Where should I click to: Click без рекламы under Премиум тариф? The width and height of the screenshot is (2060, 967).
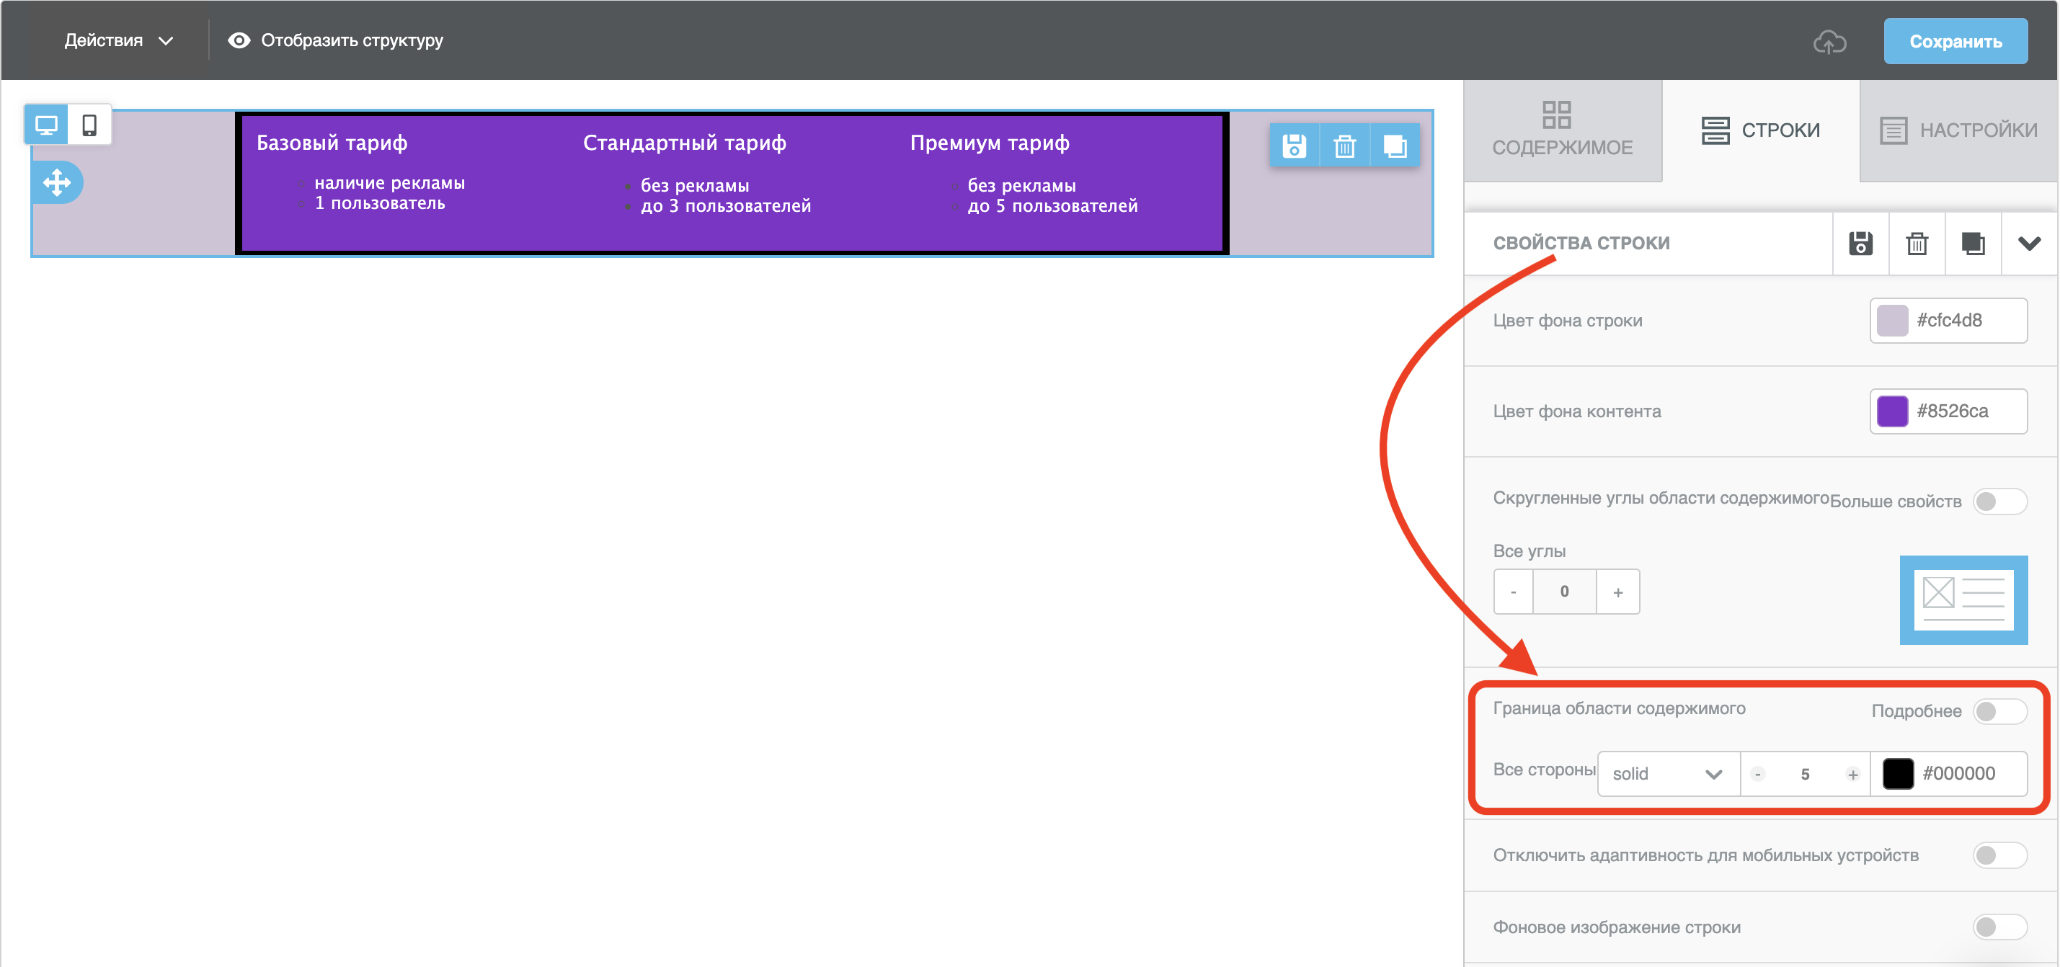pos(1022,185)
